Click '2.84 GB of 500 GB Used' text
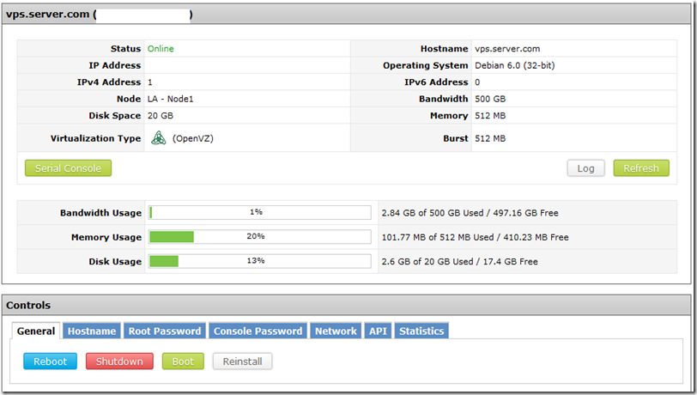This screenshot has height=395, width=697. coord(432,213)
